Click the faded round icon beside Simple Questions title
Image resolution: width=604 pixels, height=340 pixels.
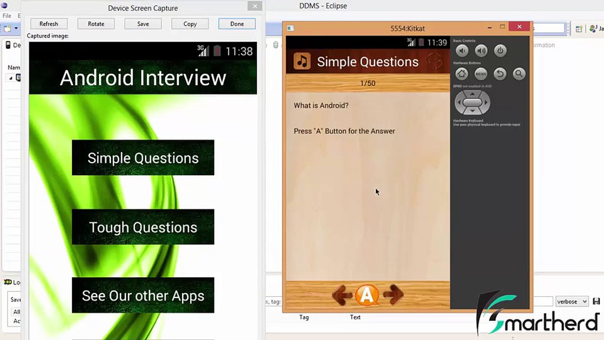click(x=435, y=61)
